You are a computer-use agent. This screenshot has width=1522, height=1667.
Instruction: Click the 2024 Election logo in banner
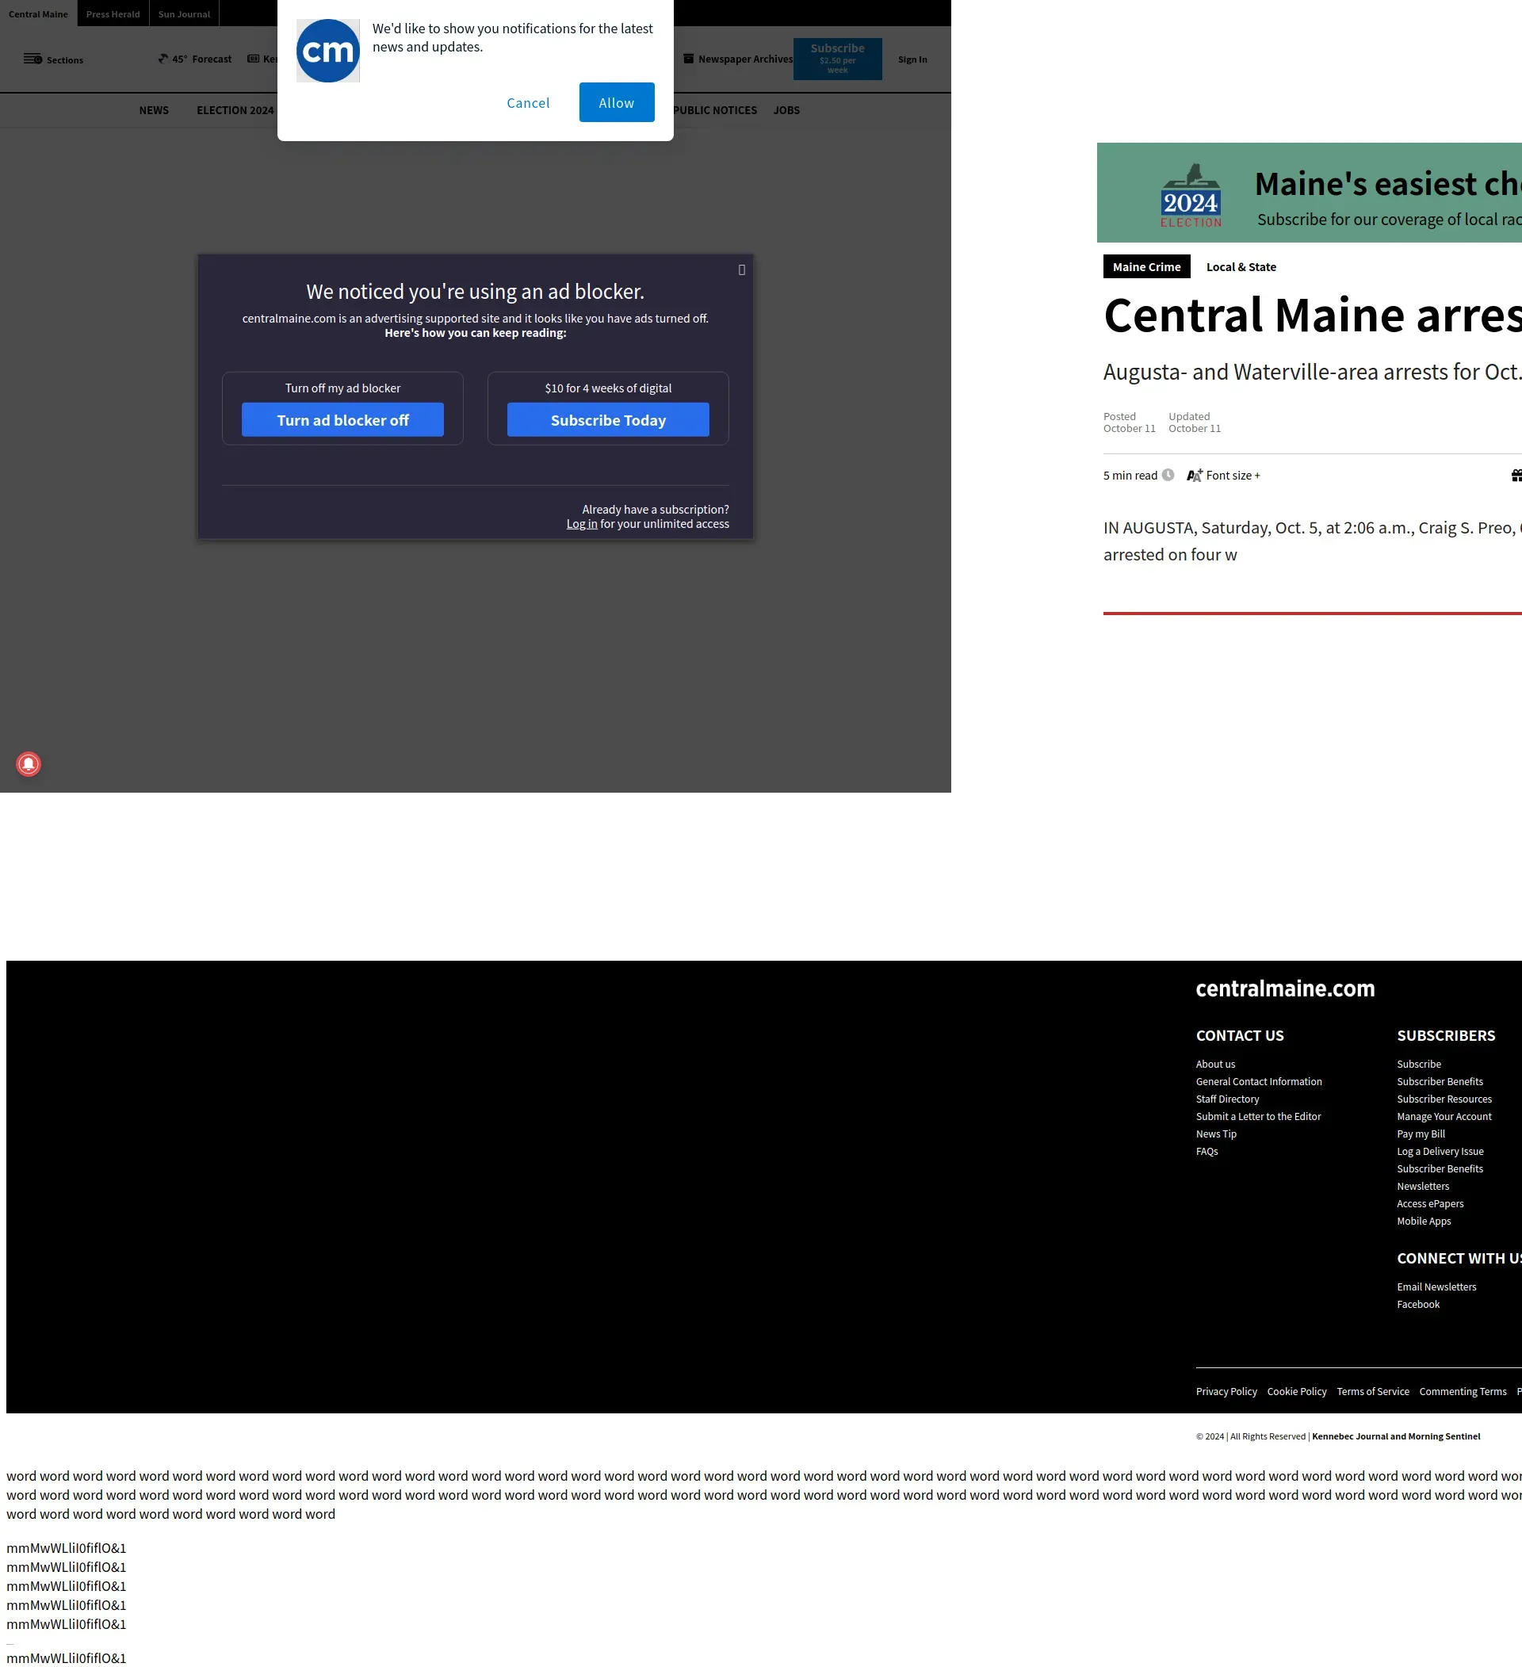[x=1191, y=195]
